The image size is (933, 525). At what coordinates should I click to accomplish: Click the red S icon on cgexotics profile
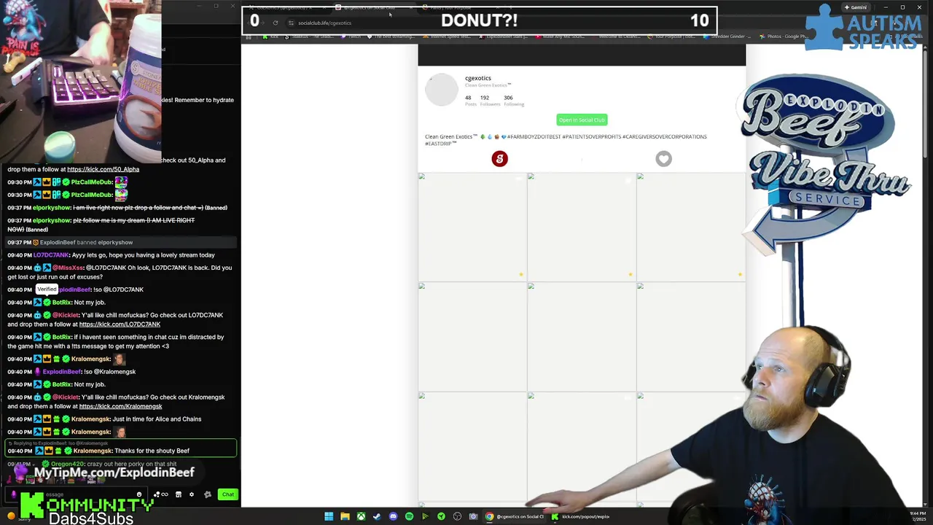[x=499, y=159]
